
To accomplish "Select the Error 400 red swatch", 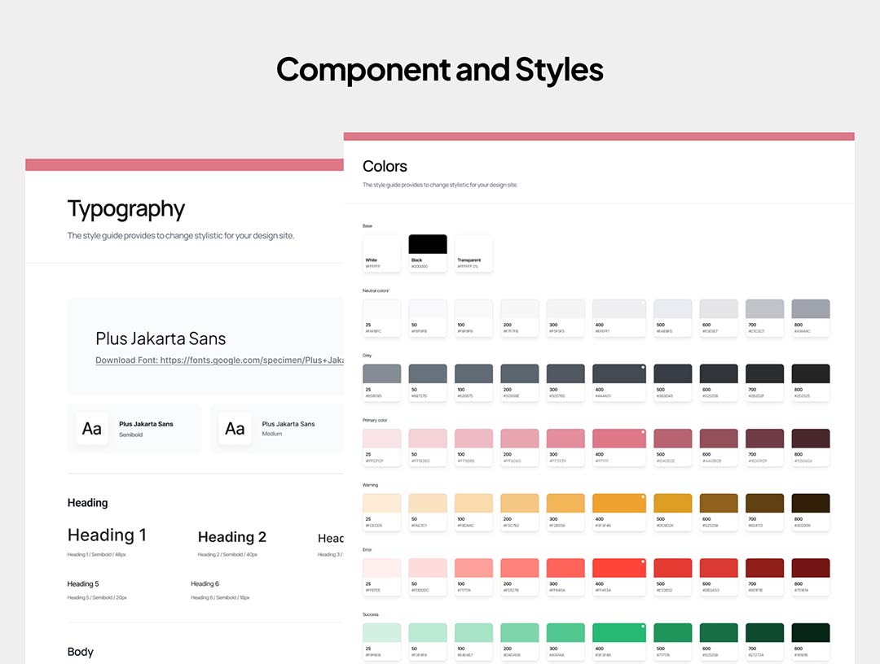I will point(619,568).
